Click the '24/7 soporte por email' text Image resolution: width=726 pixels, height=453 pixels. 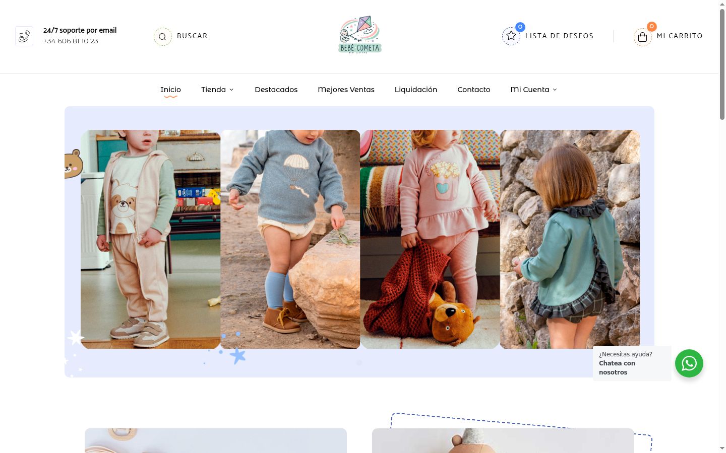click(80, 30)
